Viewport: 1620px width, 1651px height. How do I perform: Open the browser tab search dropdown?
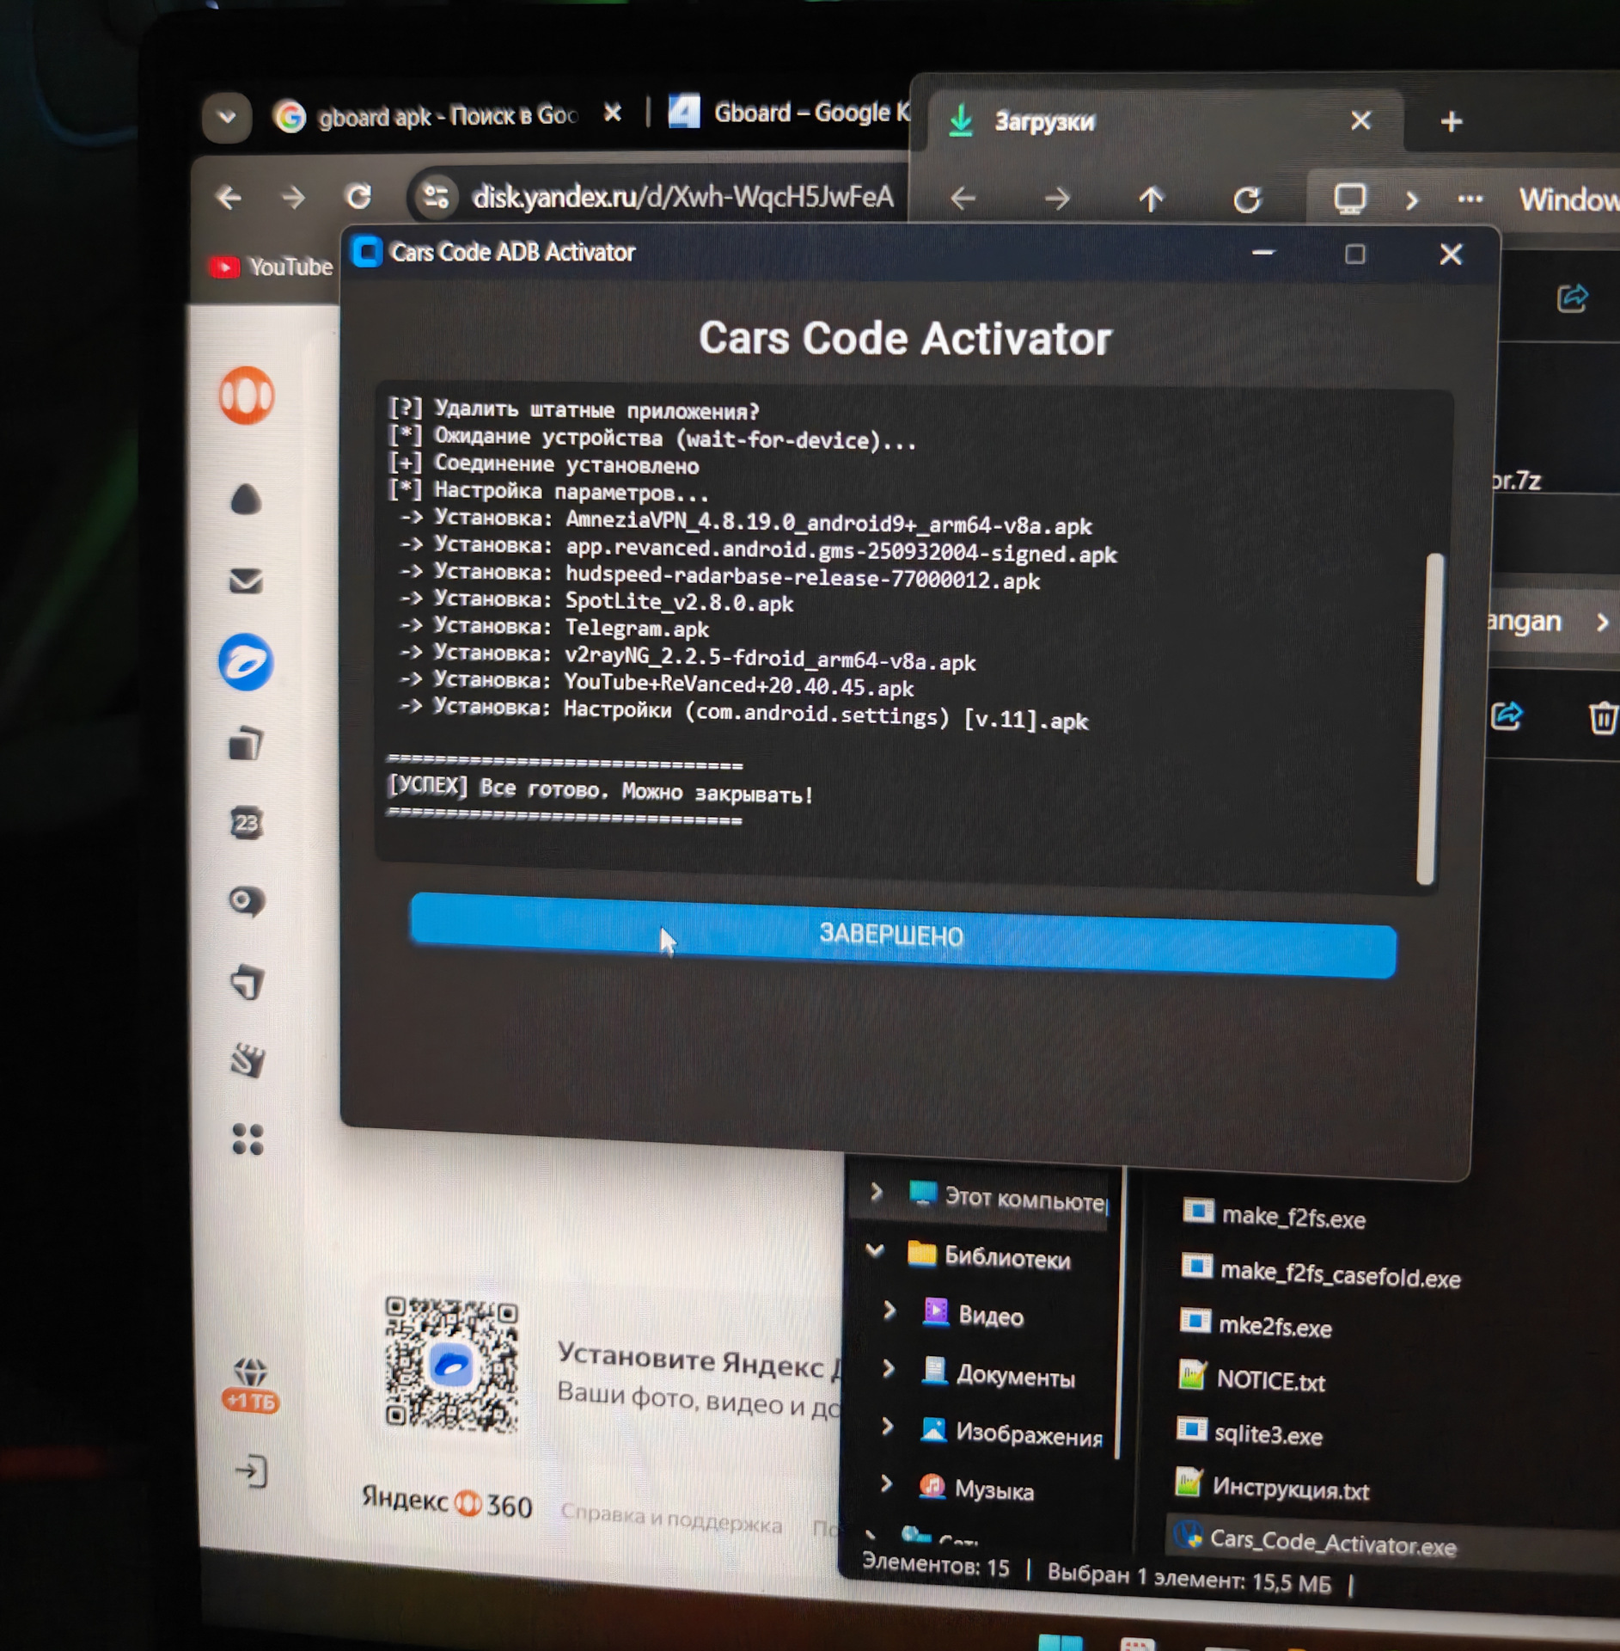point(227,116)
